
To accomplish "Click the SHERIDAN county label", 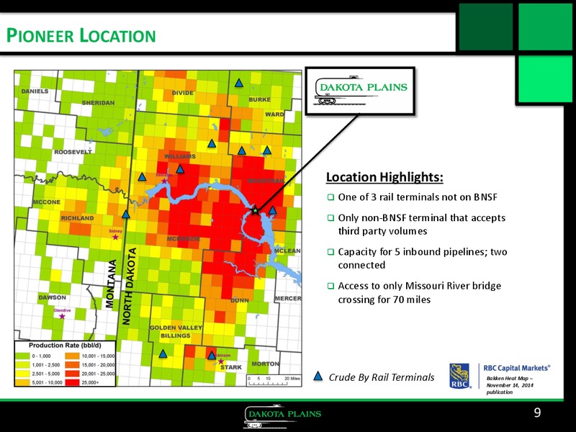I will point(98,103).
